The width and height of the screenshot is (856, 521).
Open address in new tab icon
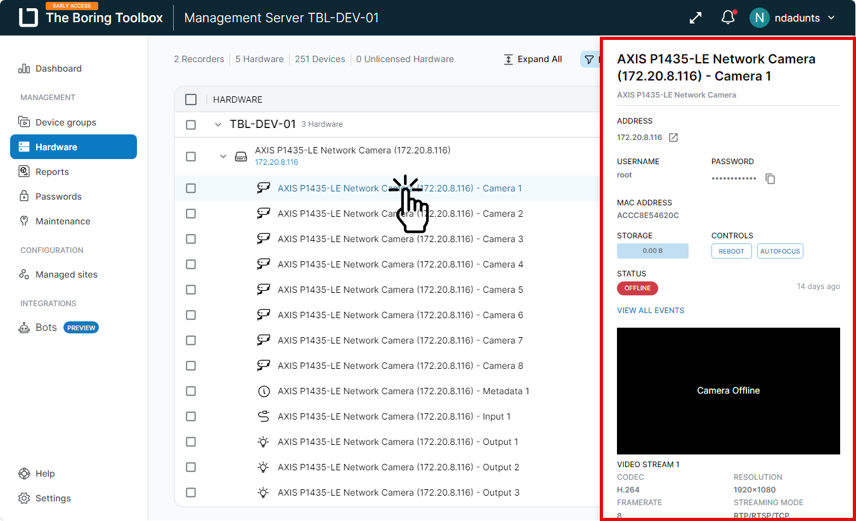[x=674, y=138]
